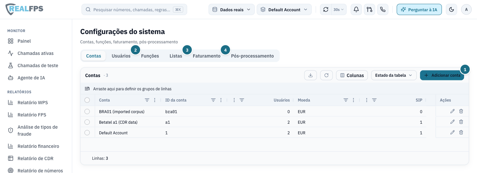The image size is (477, 173).
Task: Click the top bar refresh icon
Action: (x=326, y=10)
